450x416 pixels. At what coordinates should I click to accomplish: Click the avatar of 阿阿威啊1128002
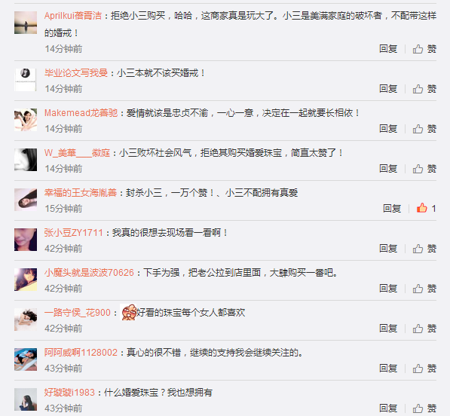click(x=26, y=359)
